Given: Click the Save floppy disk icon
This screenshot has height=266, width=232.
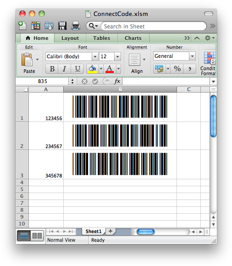Looking at the screenshot, I should click(62, 26).
